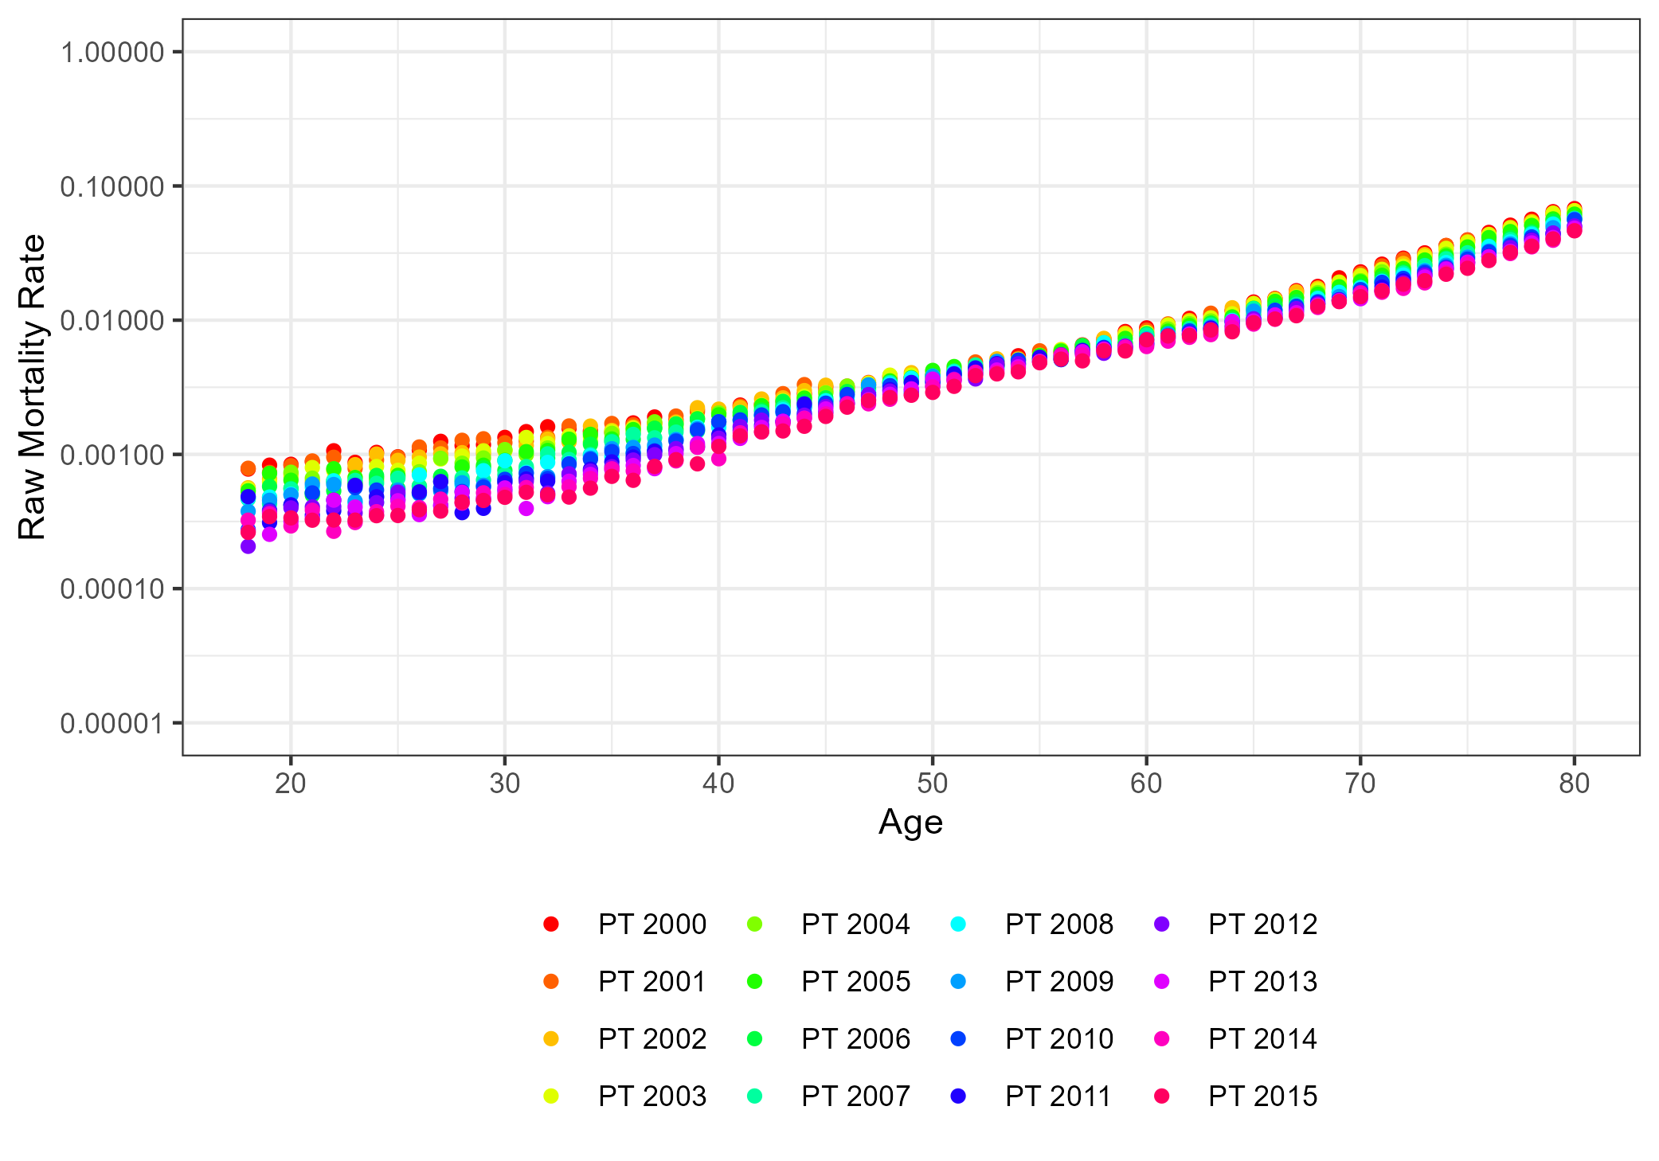The height and width of the screenshot is (1161, 1659).
Task: Click the PT 2008 legend label
Action: pyautogui.click(x=1059, y=924)
